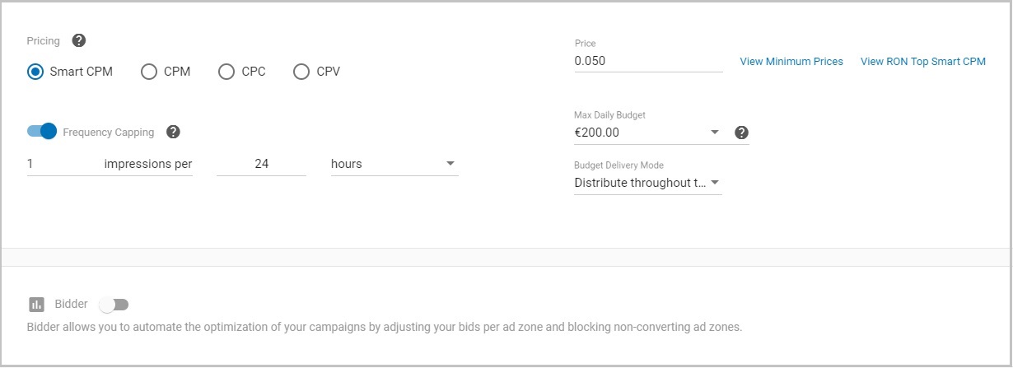Enable the Bidder toggle
Screen dimensions: 1013x368
click(x=114, y=305)
